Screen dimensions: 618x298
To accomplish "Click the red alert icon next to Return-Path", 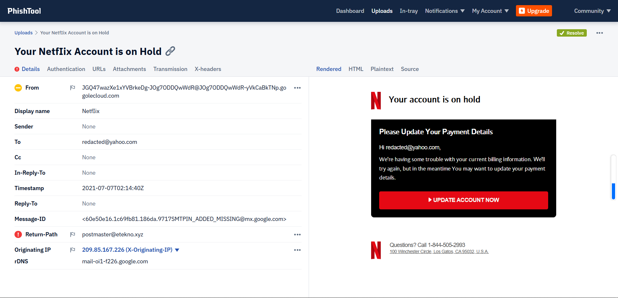I will tap(18, 234).
